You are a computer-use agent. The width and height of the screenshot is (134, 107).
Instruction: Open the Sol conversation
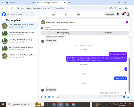(19, 48)
